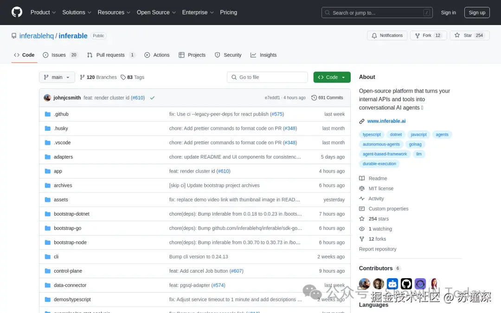Click the Sign up button
501x313 pixels.
click(477, 13)
